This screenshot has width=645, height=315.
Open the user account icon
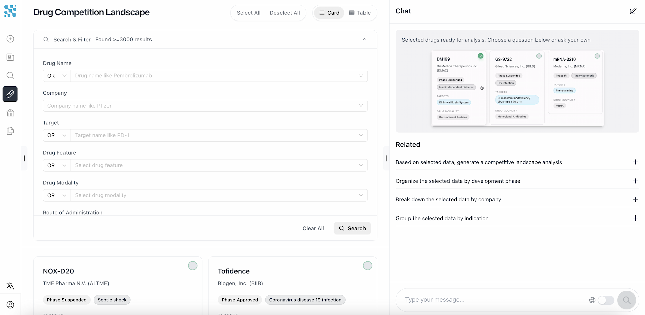(10, 305)
